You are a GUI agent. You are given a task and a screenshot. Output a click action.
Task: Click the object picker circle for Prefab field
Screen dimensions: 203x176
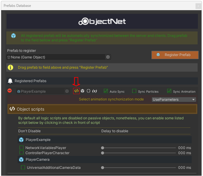coord(108,57)
